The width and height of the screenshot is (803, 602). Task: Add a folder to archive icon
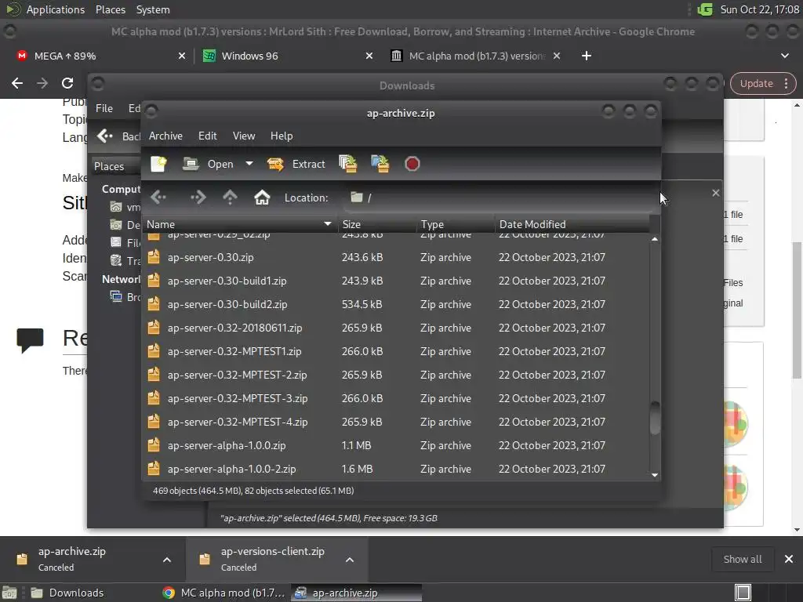[380, 164]
